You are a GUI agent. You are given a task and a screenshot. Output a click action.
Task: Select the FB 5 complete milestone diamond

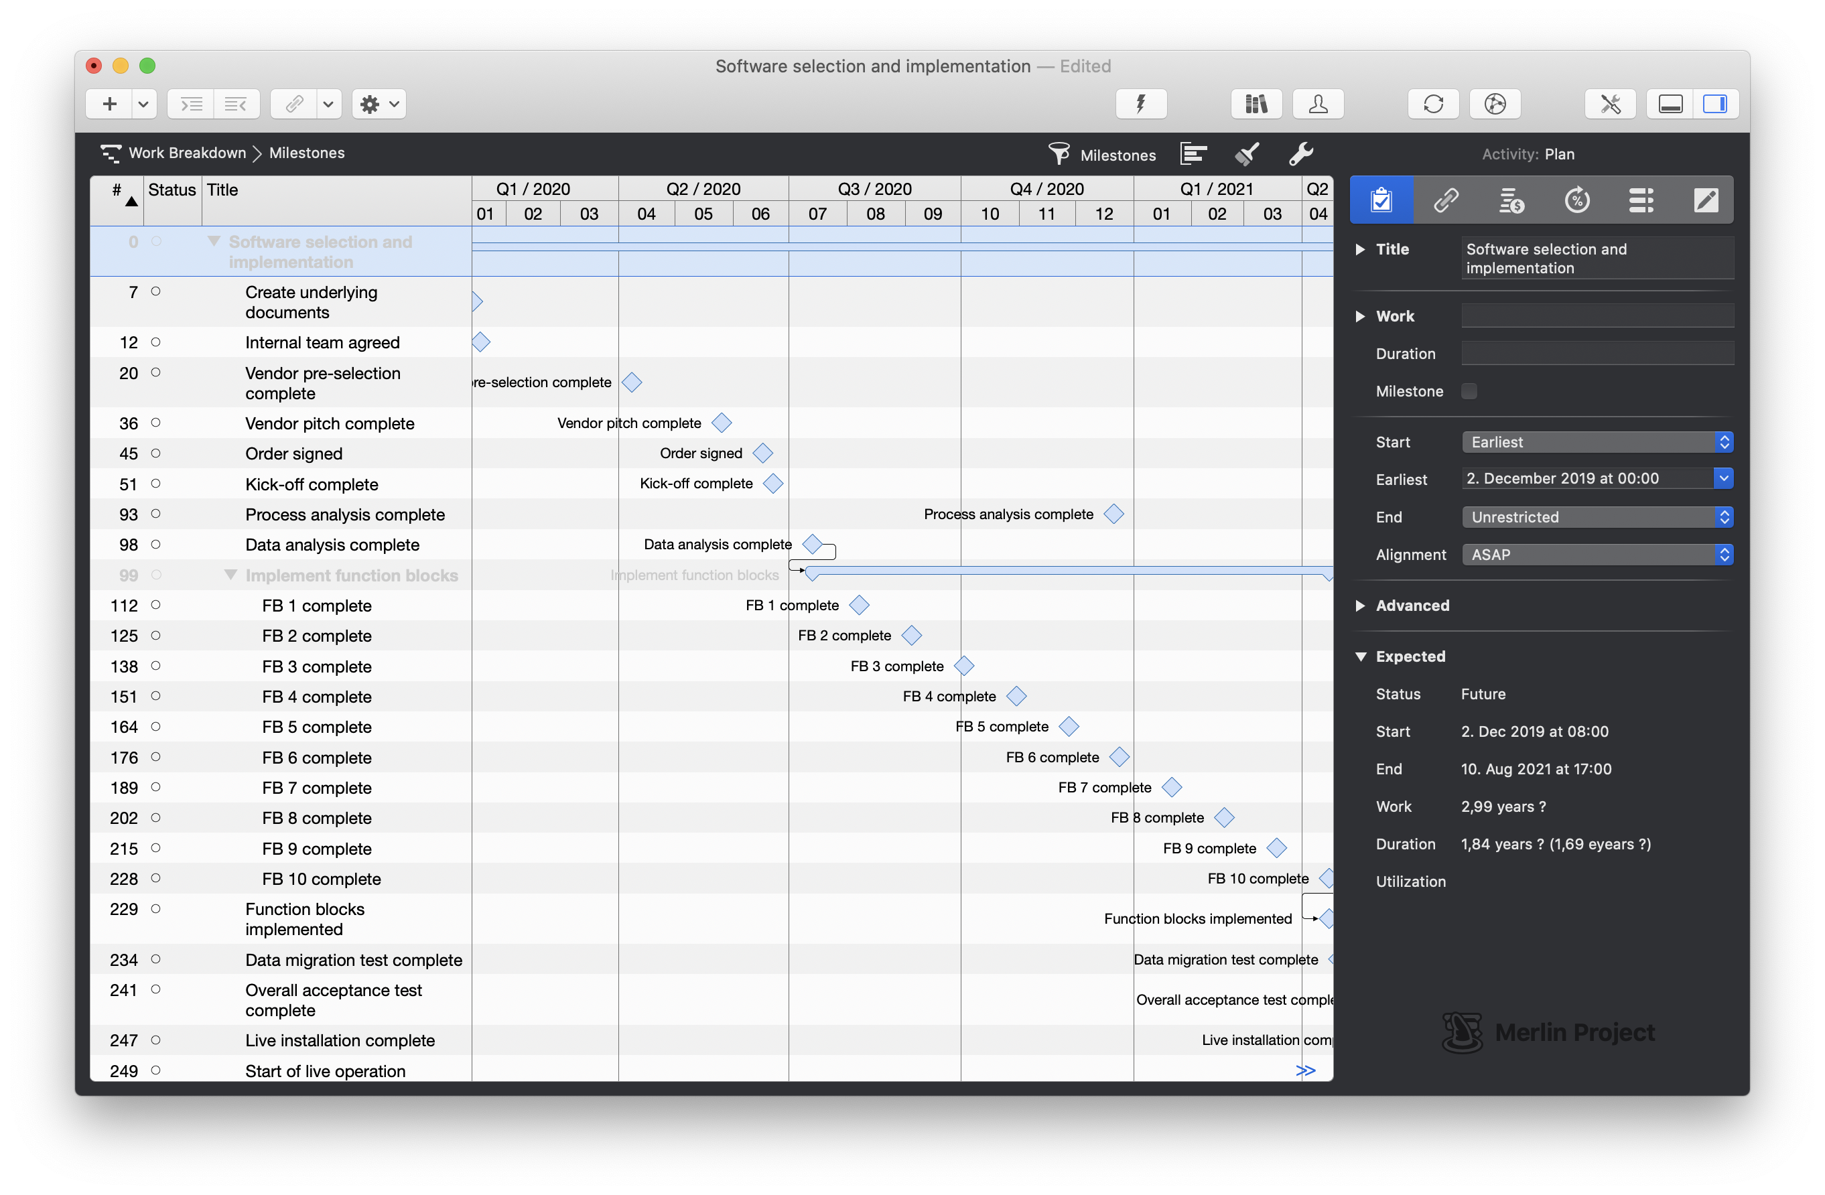[x=1068, y=727]
